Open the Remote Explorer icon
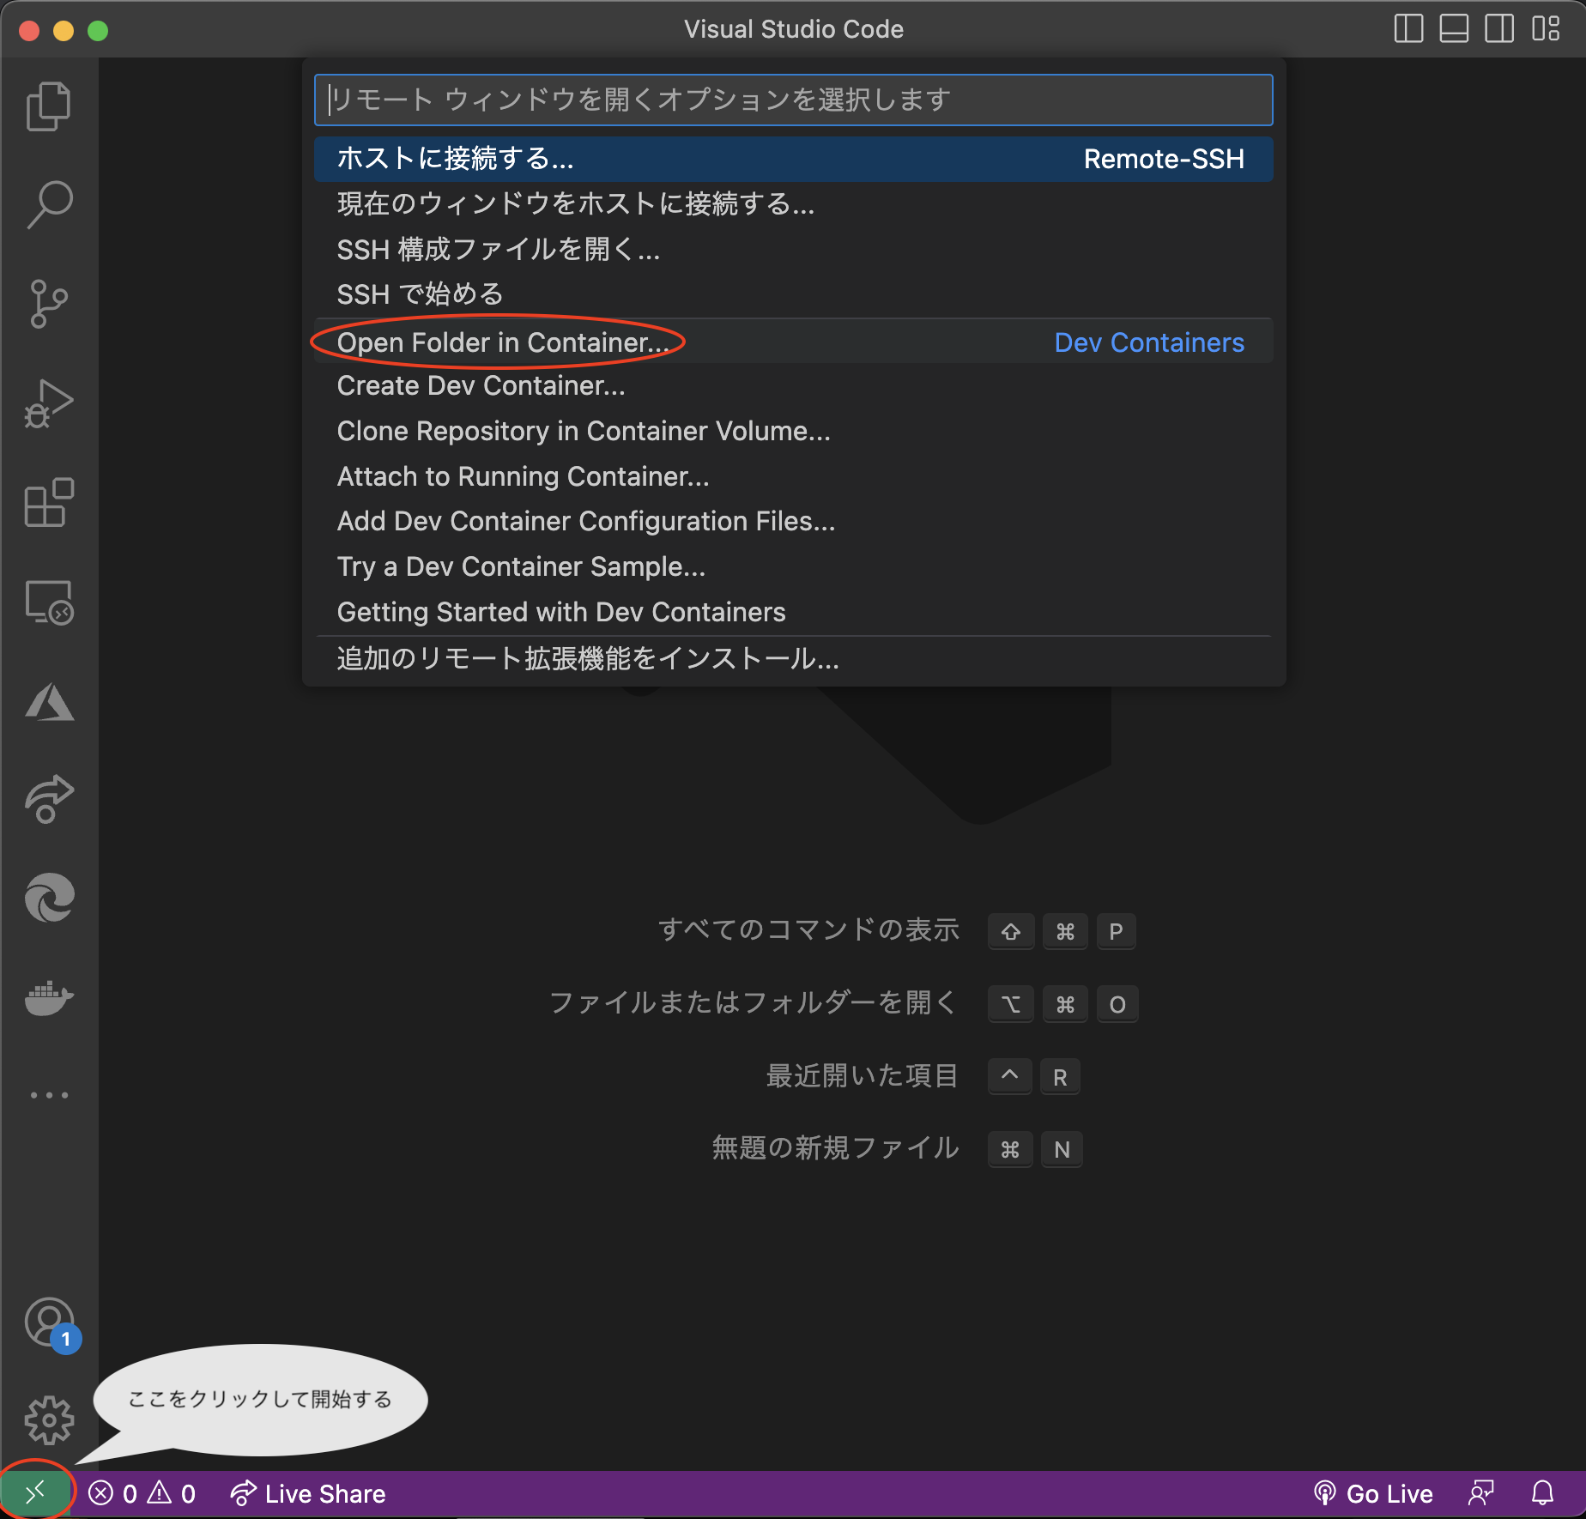This screenshot has height=1519, width=1586. (49, 602)
